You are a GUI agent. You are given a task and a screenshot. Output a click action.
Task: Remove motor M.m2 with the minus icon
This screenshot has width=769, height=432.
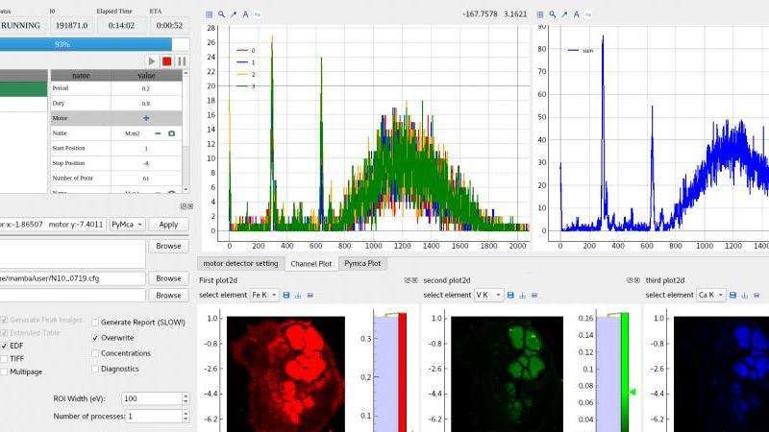point(158,133)
